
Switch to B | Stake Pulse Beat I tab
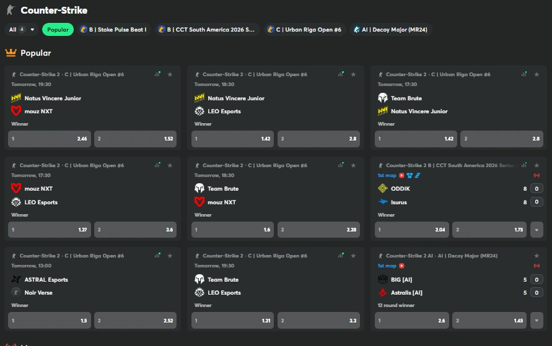113,30
